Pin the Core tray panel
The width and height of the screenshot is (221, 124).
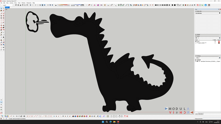tap(218, 9)
